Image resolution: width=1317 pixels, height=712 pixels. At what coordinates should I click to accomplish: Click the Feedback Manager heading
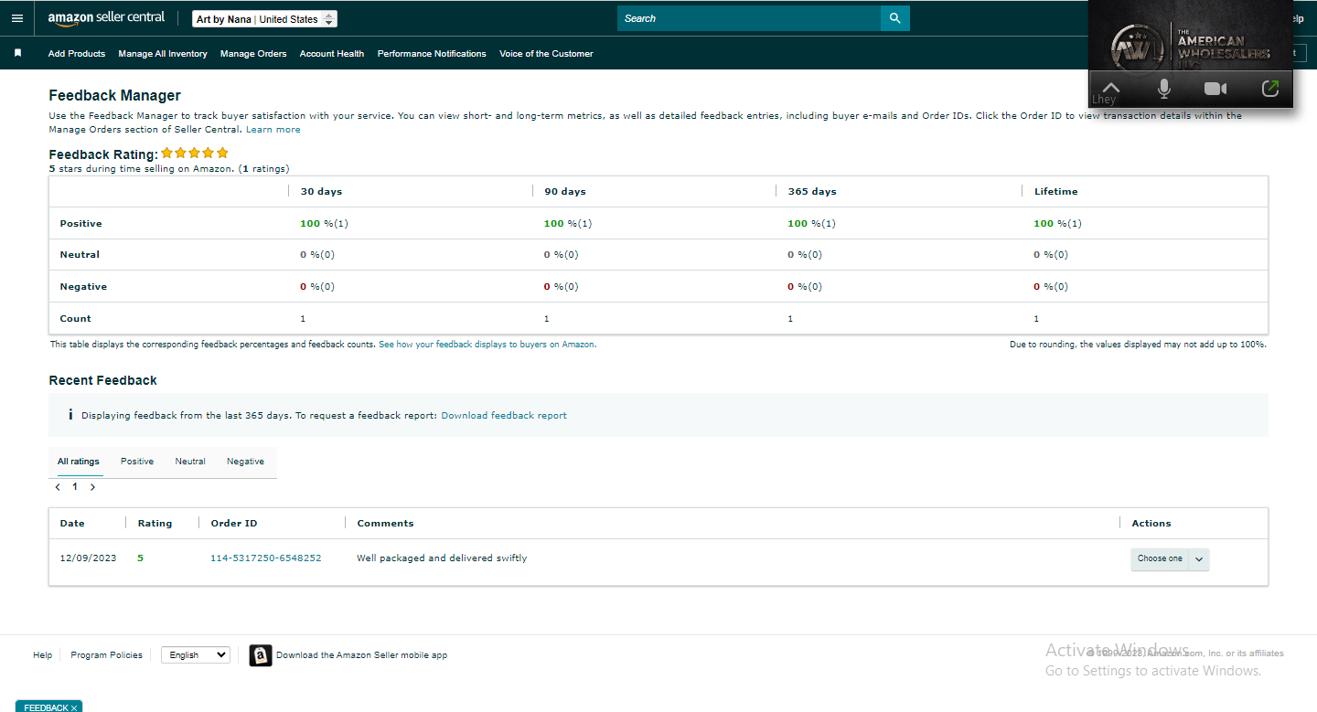point(115,96)
